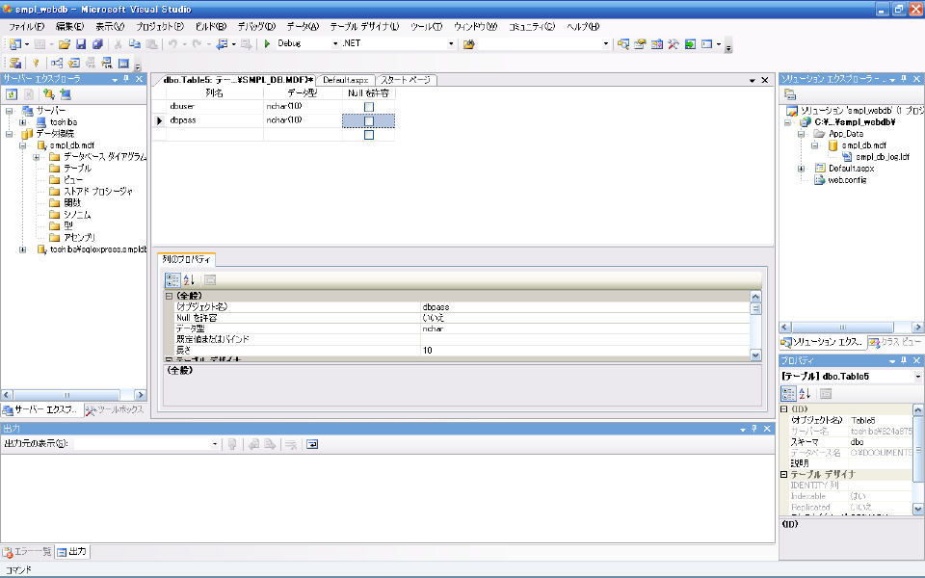Close the Output panel
925x578 pixels.
click(767, 429)
